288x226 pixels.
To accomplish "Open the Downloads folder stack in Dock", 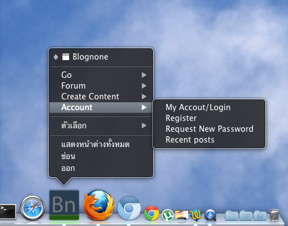I will 260,215.
